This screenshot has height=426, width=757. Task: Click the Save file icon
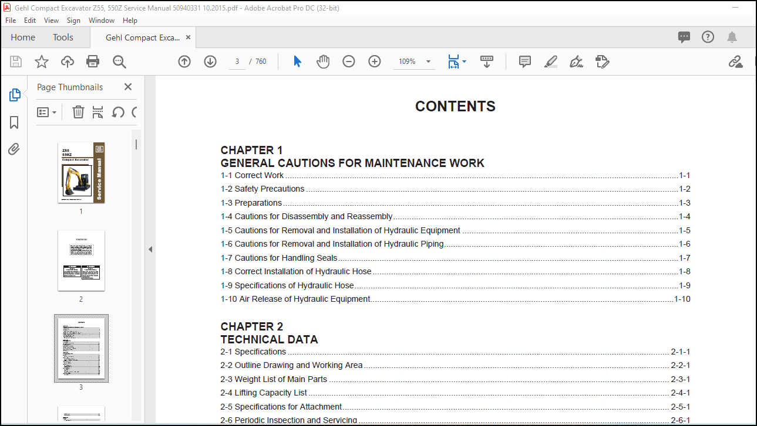[x=16, y=62]
